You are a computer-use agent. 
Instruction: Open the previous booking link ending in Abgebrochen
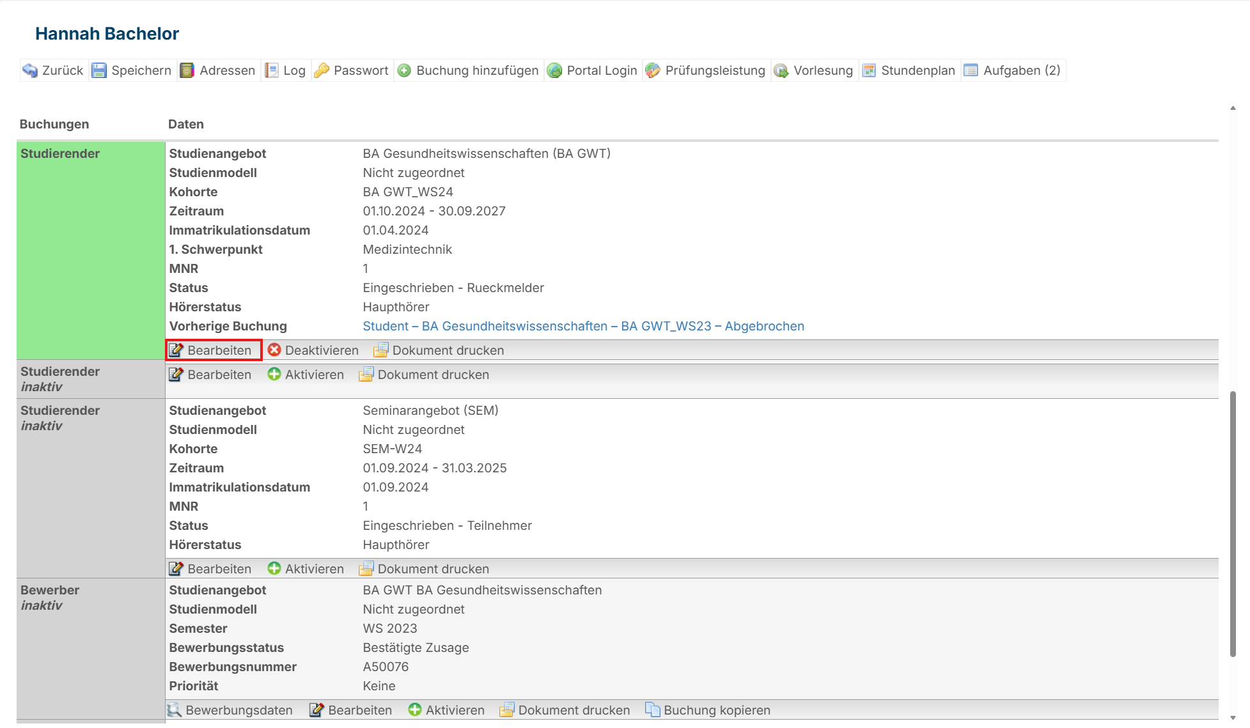(x=583, y=326)
